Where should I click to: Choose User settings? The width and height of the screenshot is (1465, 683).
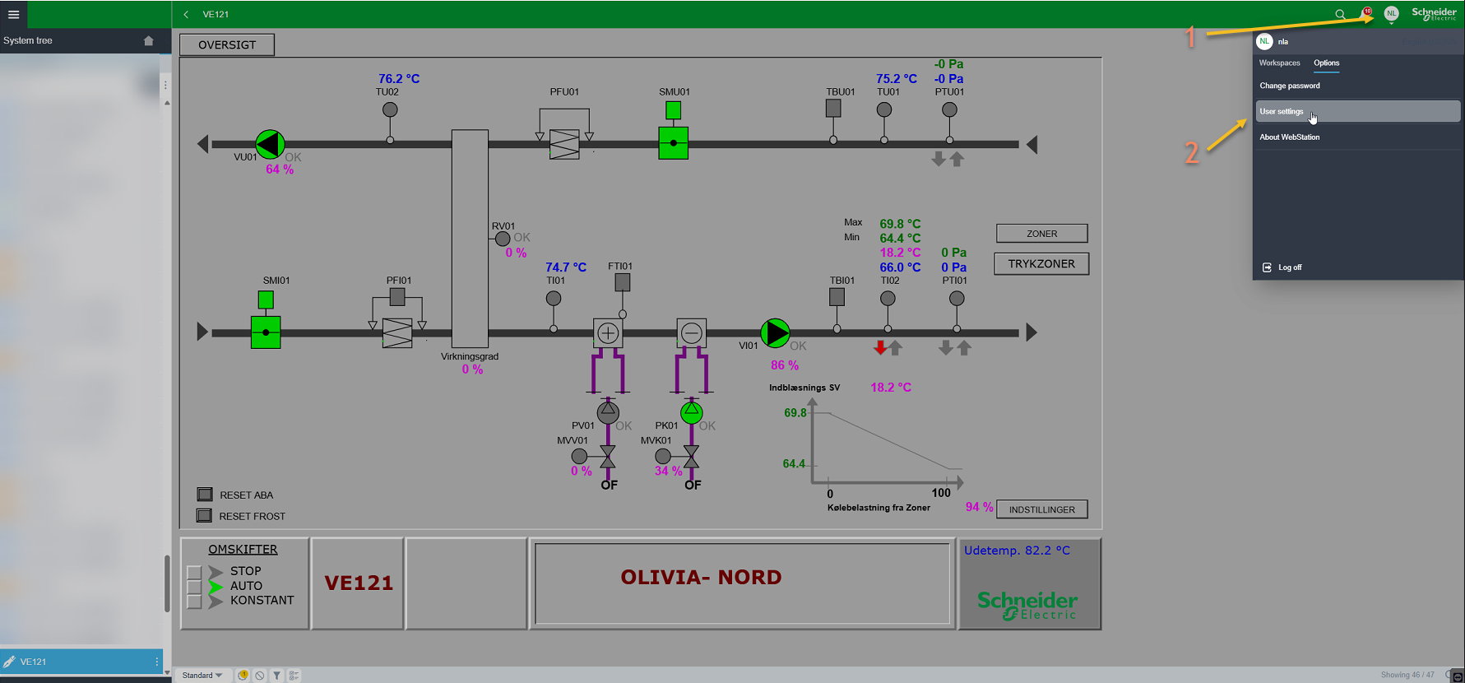point(1358,111)
